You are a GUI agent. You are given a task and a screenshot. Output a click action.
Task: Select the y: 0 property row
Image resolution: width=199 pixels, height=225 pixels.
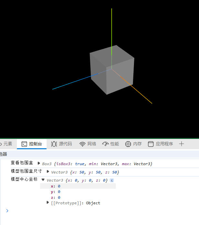tap(56, 192)
